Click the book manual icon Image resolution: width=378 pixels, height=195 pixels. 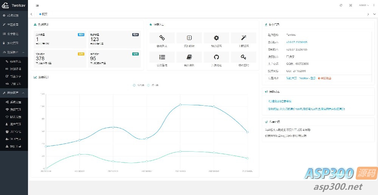point(189,57)
